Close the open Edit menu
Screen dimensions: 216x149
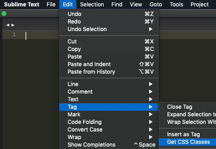[x=68, y=4]
